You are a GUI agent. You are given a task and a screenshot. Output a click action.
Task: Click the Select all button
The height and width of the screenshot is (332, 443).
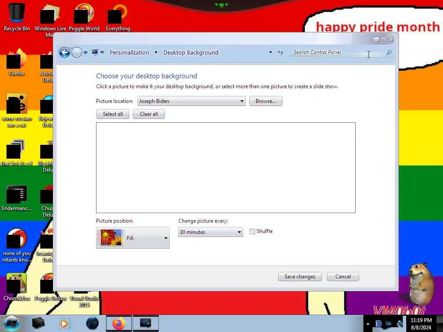[x=113, y=114]
